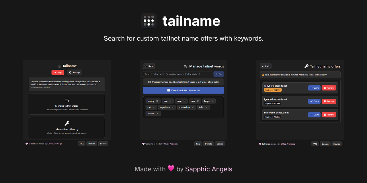Click the mastodon-pence.ts.net name
Screen dimensions: 367x183
click(276, 113)
